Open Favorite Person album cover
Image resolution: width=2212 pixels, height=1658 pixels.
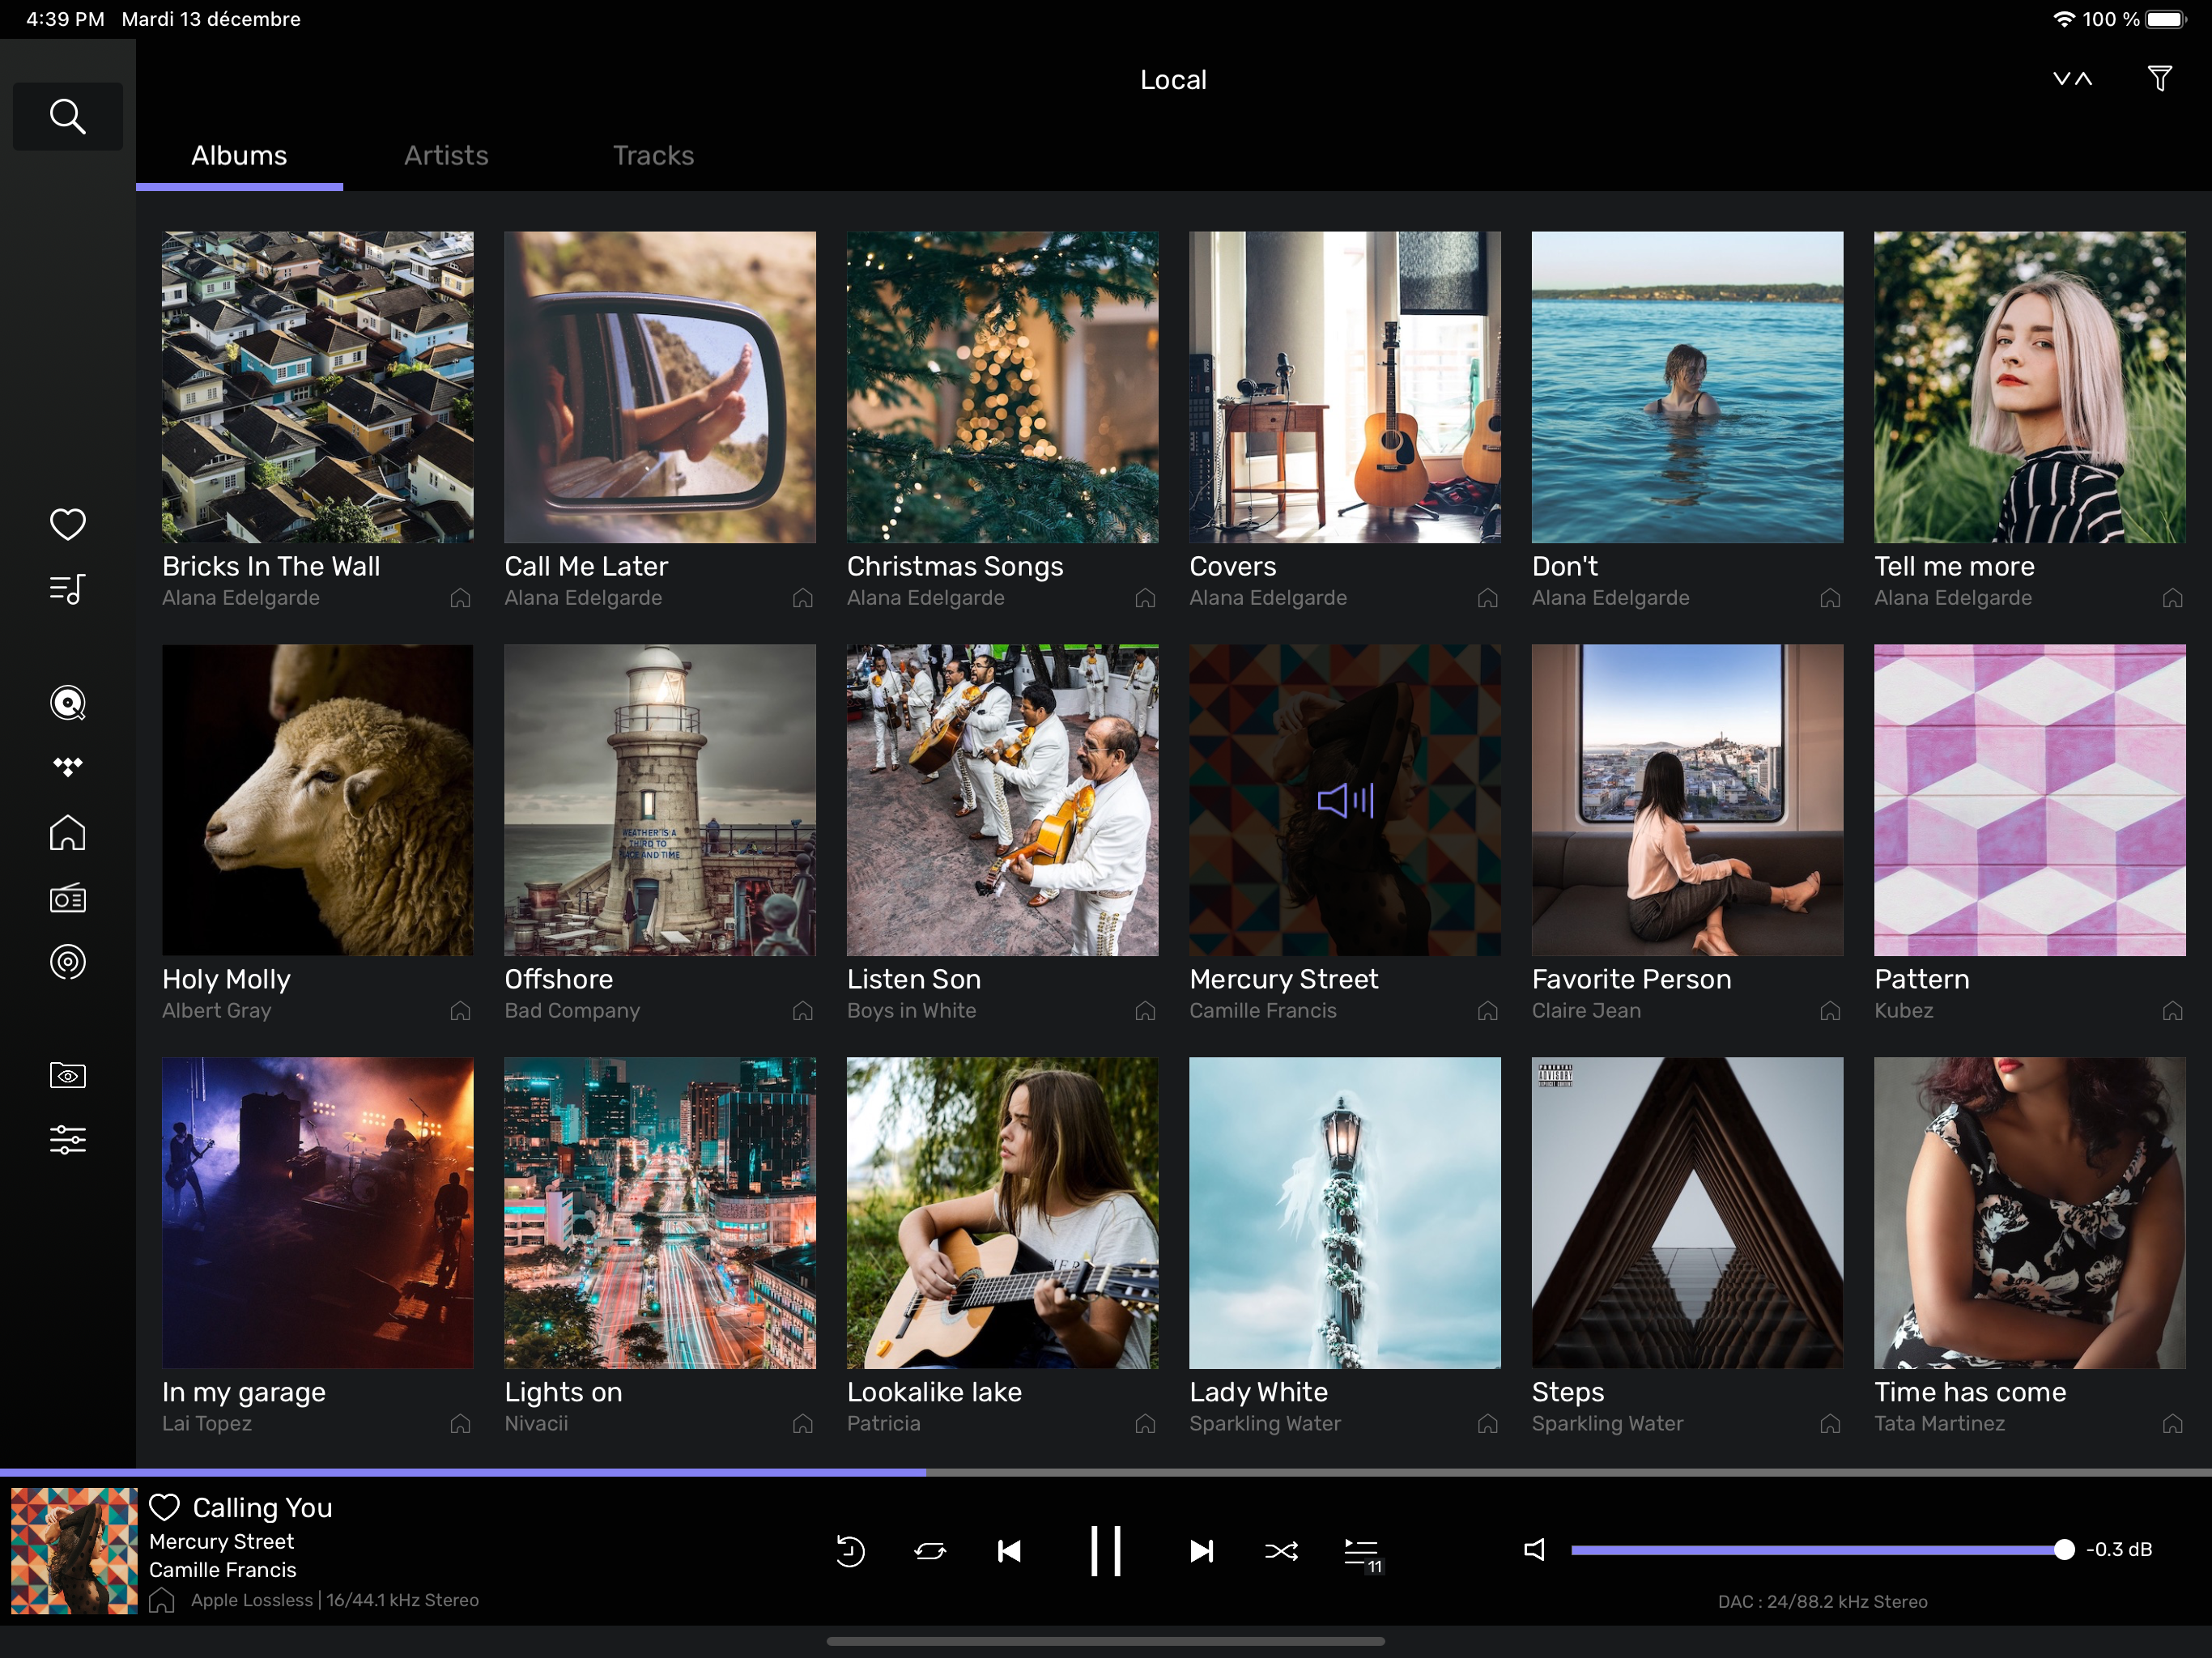[1687, 800]
